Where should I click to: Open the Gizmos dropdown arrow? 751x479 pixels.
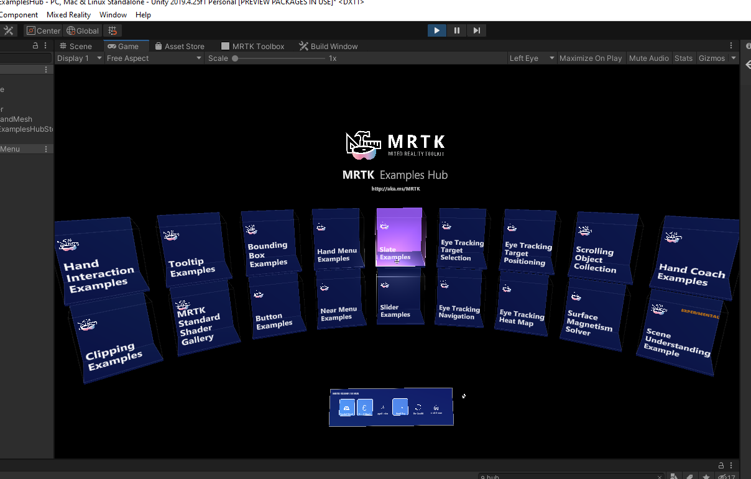(x=734, y=58)
